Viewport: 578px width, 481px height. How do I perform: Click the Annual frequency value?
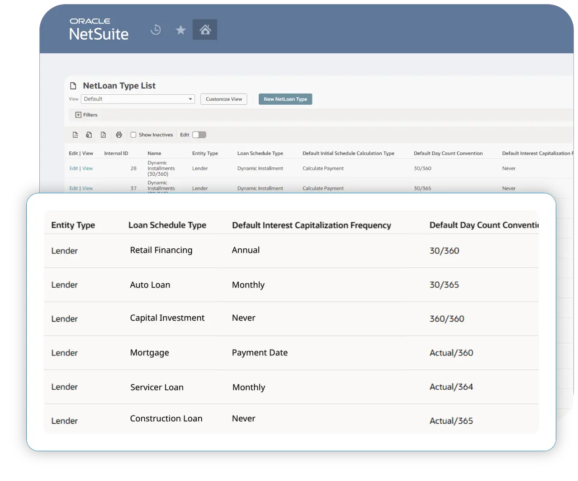pyautogui.click(x=246, y=250)
